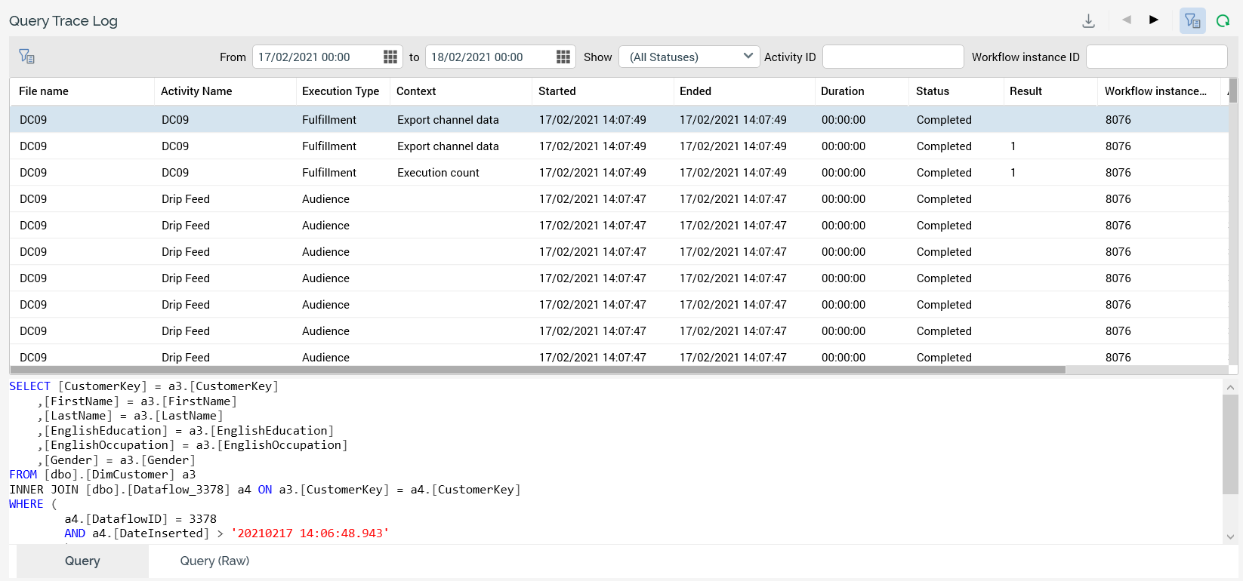Click the filter icon on the left toolbar
The width and height of the screenshot is (1243, 581).
click(27, 57)
